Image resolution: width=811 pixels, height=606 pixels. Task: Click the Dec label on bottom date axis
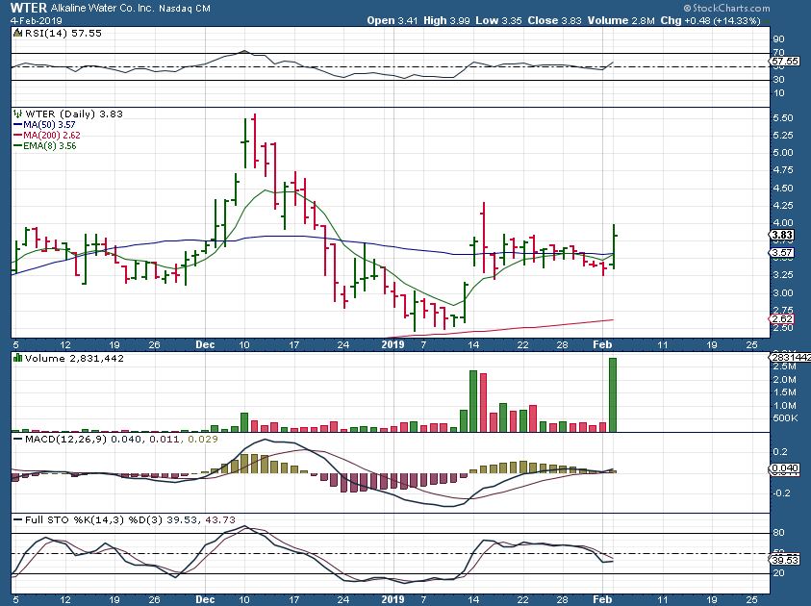click(205, 600)
